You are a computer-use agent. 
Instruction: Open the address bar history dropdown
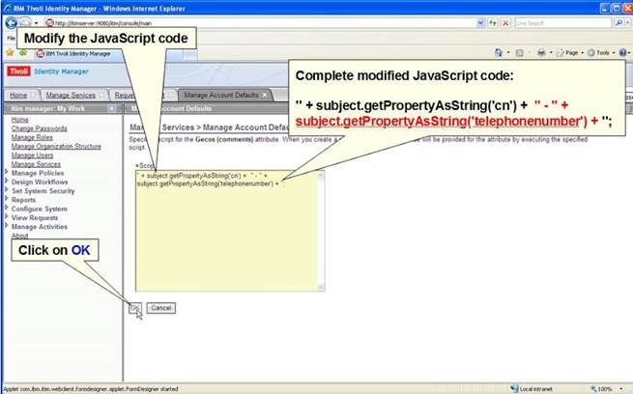pos(480,23)
